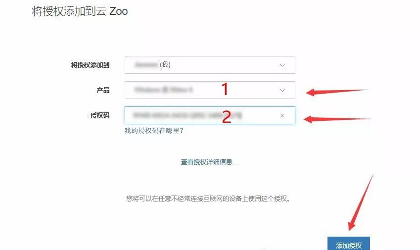The image size is (420, 250).
Task: Click the red arrow pointing at 产品 field
Action: 337,93
